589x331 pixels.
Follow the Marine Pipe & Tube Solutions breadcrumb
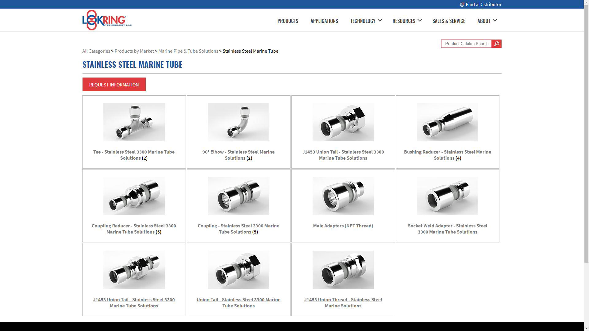188,51
